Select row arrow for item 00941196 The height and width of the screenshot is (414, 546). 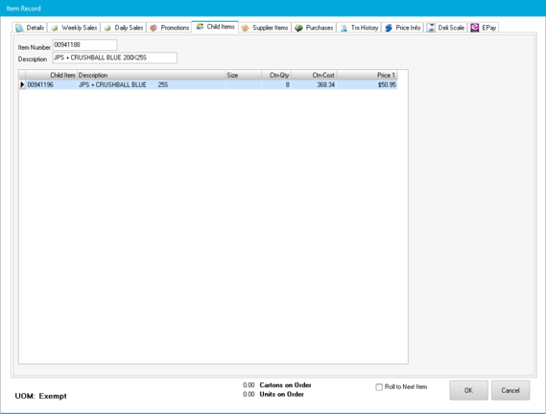(22, 84)
